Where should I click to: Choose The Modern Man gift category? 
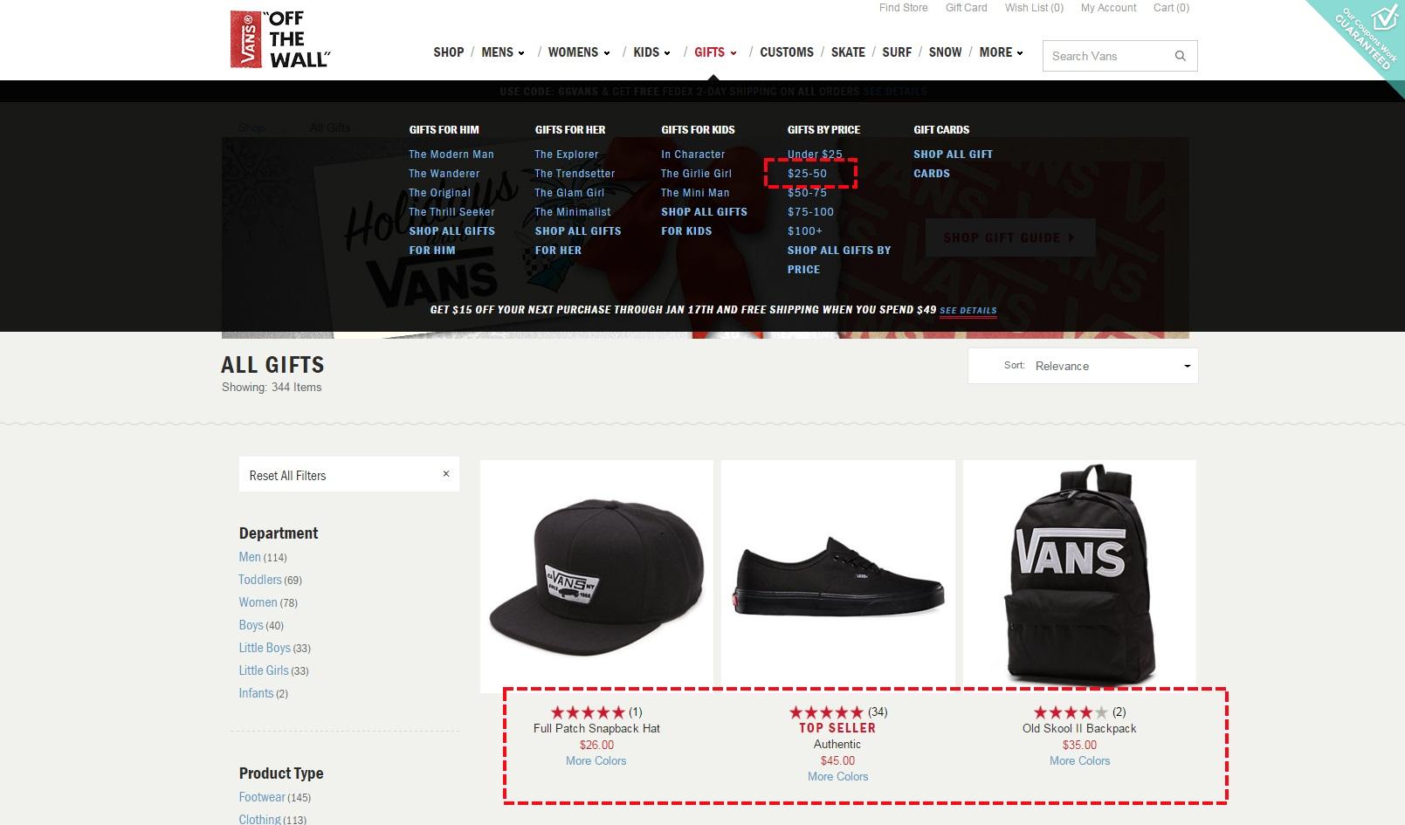coord(451,154)
